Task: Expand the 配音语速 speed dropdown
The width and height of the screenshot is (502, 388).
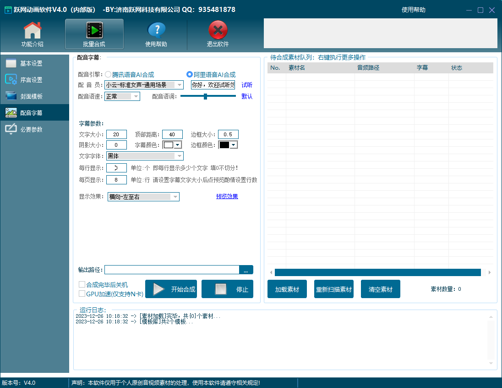Action: (136, 96)
